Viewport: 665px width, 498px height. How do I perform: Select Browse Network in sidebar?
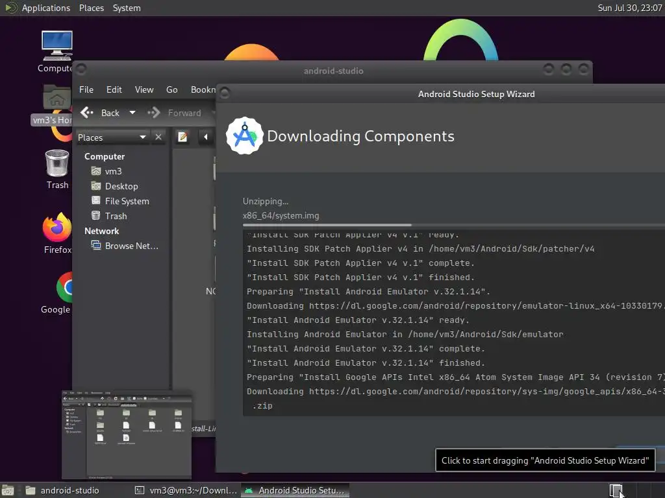(131, 246)
